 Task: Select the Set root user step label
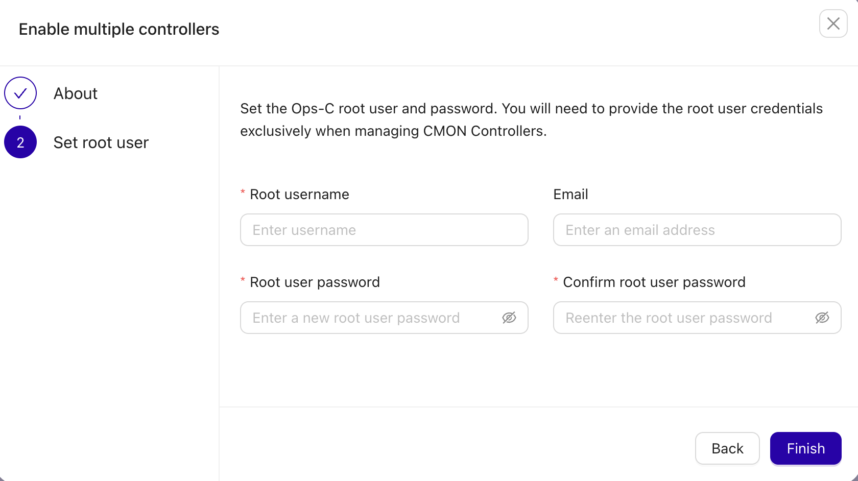pos(101,142)
